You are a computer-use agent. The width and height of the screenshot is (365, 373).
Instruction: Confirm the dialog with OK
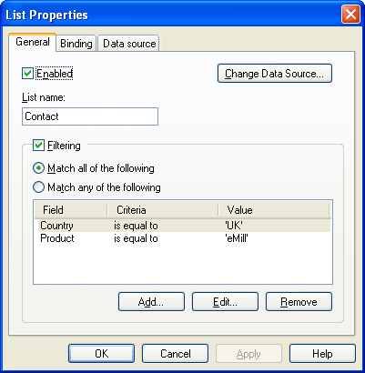(x=101, y=354)
